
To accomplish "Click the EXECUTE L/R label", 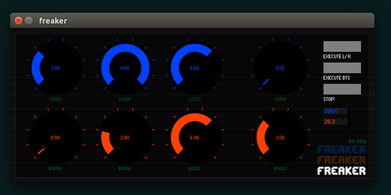I will pos(337,57).
